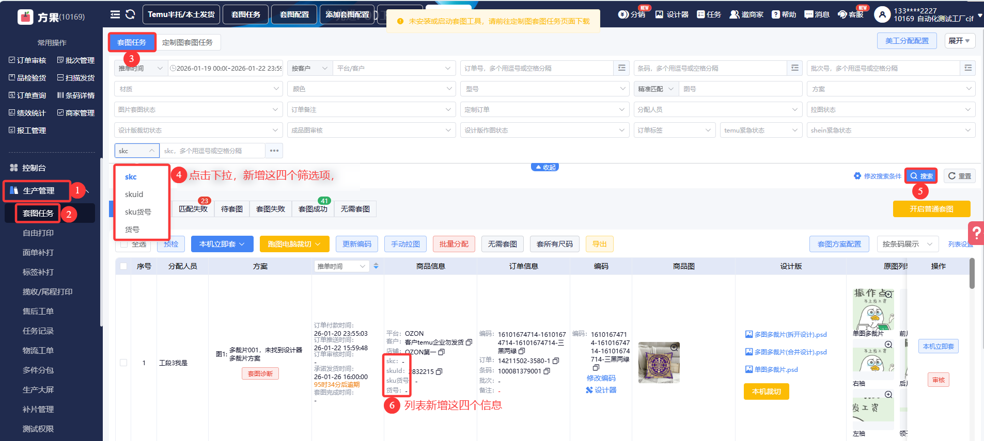Open the 条码 batch-input list icon

[795, 68]
